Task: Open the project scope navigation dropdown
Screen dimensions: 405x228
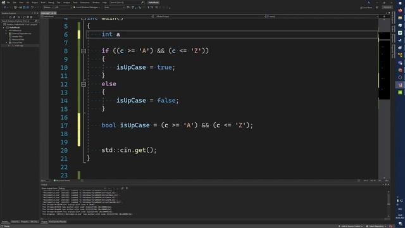Action: 97,16
